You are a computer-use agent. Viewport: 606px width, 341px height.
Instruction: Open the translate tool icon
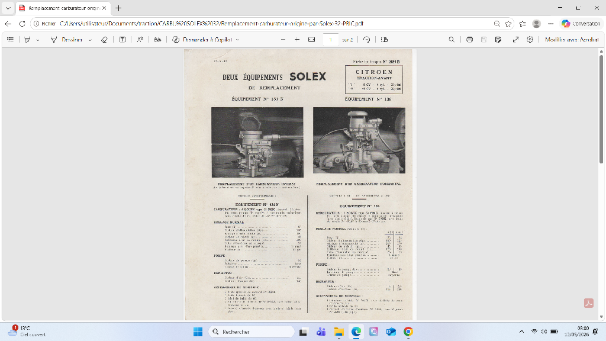(157, 40)
